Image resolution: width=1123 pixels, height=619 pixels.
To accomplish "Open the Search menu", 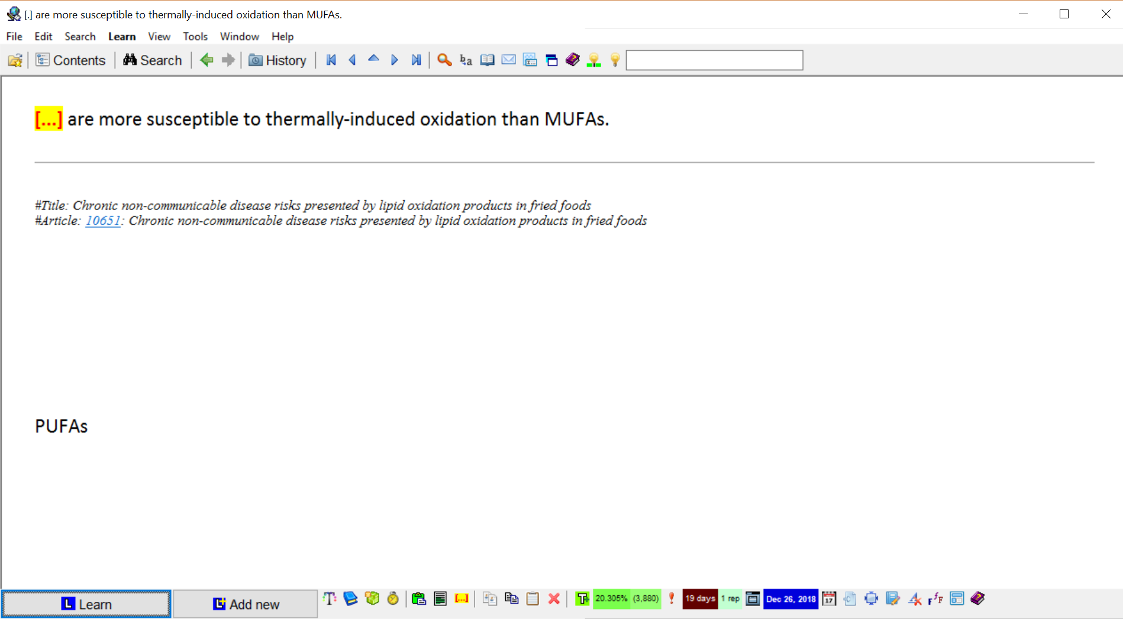I will [80, 36].
